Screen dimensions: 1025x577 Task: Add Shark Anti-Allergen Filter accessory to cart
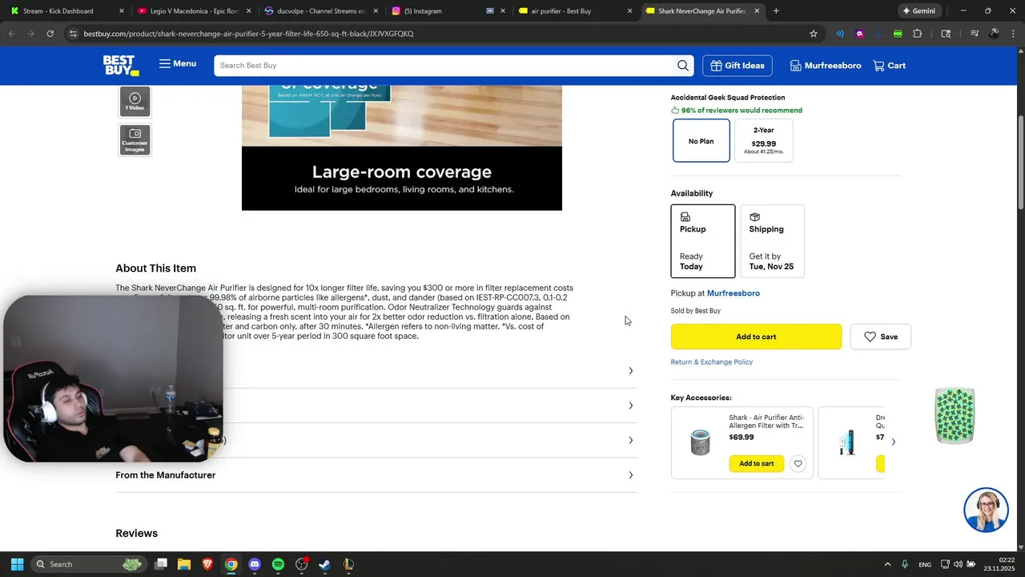(x=756, y=464)
